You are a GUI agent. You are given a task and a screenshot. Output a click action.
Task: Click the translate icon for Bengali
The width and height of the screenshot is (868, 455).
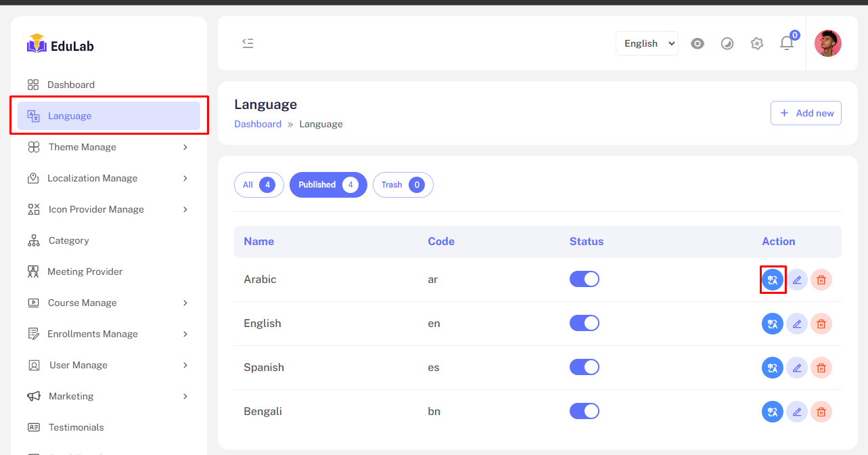pos(773,412)
